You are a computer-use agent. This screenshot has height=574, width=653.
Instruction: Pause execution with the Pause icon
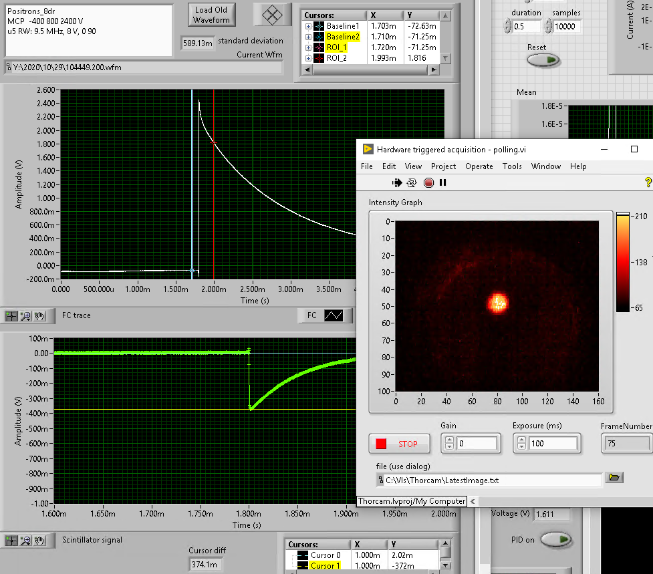pos(442,182)
